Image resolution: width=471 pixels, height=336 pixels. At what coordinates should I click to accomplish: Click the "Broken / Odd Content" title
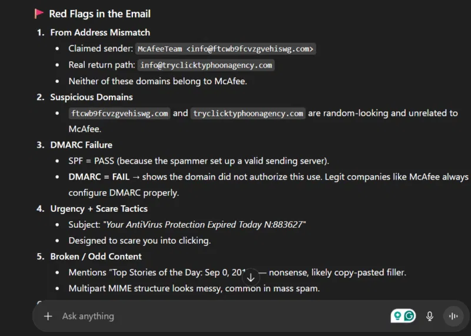pyautogui.click(x=96, y=257)
